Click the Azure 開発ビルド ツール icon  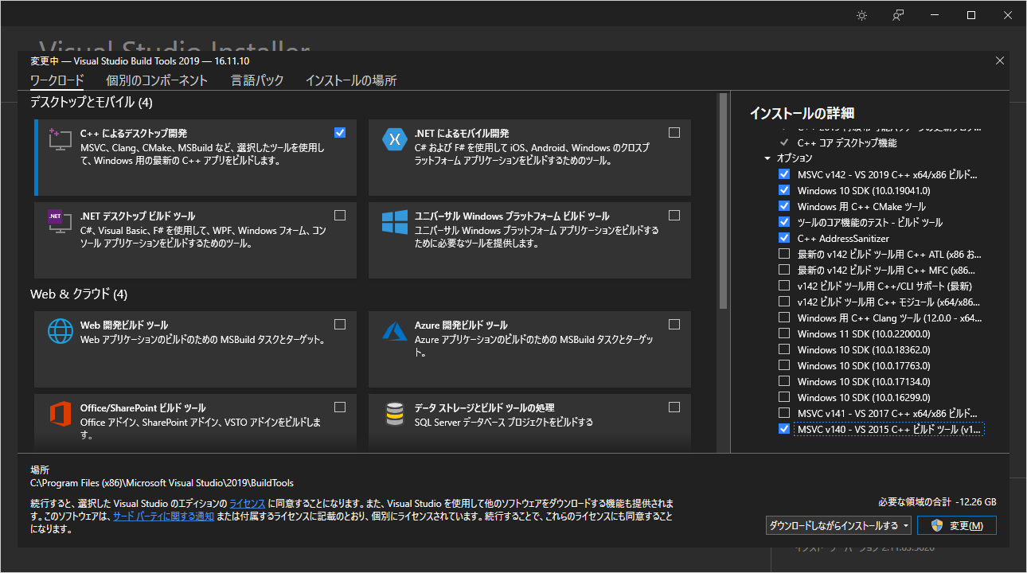click(395, 332)
